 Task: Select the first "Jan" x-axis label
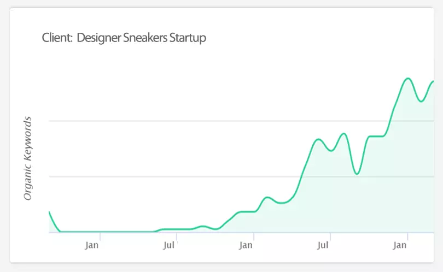point(92,245)
